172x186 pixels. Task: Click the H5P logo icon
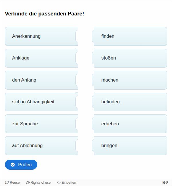pyautogui.click(x=165, y=183)
